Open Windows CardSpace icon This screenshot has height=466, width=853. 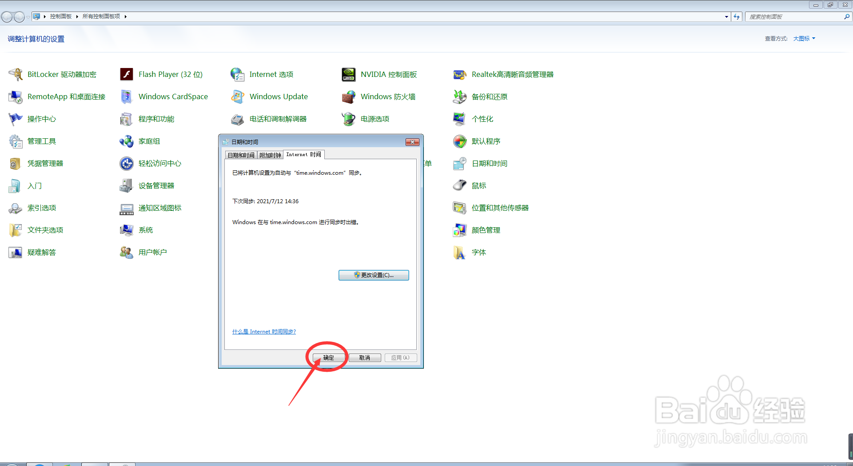pyautogui.click(x=127, y=96)
